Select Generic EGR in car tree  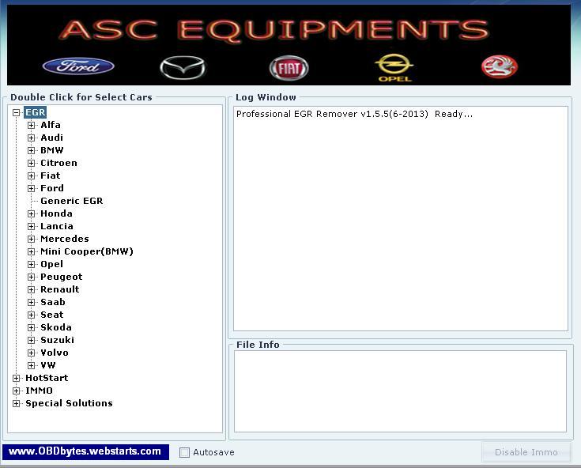tap(71, 201)
